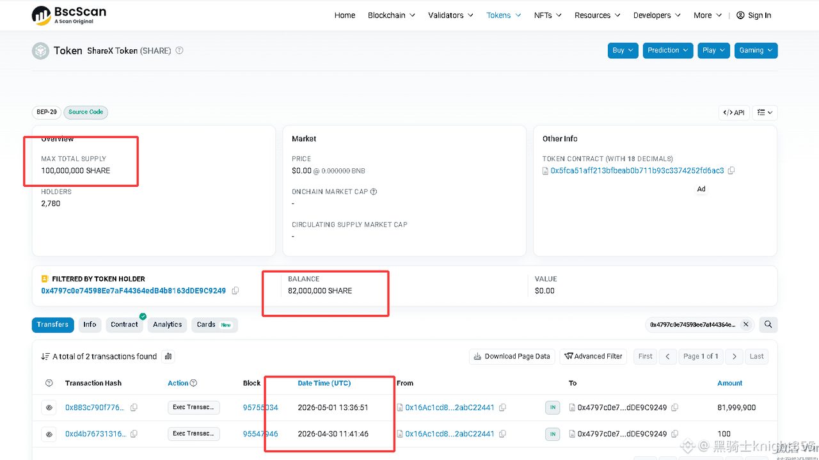Switch to the Analytics tab
Viewport: 819px width, 460px height.
pos(168,325)
